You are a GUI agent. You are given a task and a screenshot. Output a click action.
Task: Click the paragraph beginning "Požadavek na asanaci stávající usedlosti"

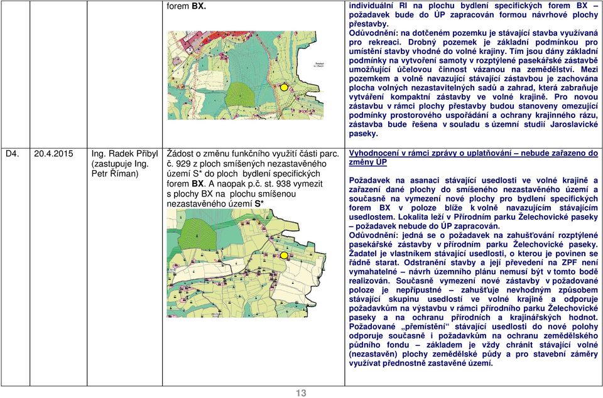click(x=474, y=203)
